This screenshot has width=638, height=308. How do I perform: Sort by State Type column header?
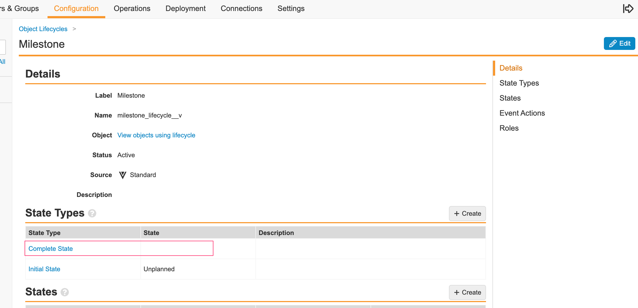point(45,233)
